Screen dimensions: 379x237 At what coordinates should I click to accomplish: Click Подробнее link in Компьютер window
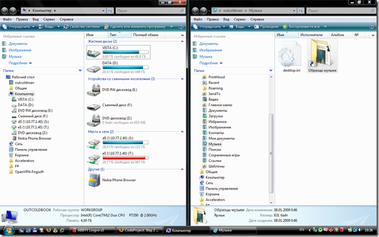point(18,63)
